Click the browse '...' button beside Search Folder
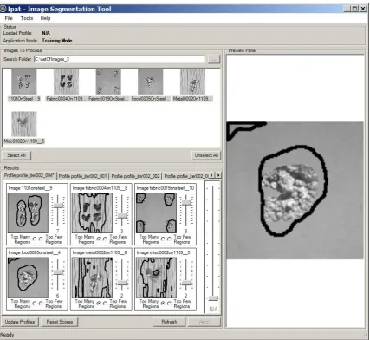The width and height of the screenshot is (370, 340). tap(214, 59)
